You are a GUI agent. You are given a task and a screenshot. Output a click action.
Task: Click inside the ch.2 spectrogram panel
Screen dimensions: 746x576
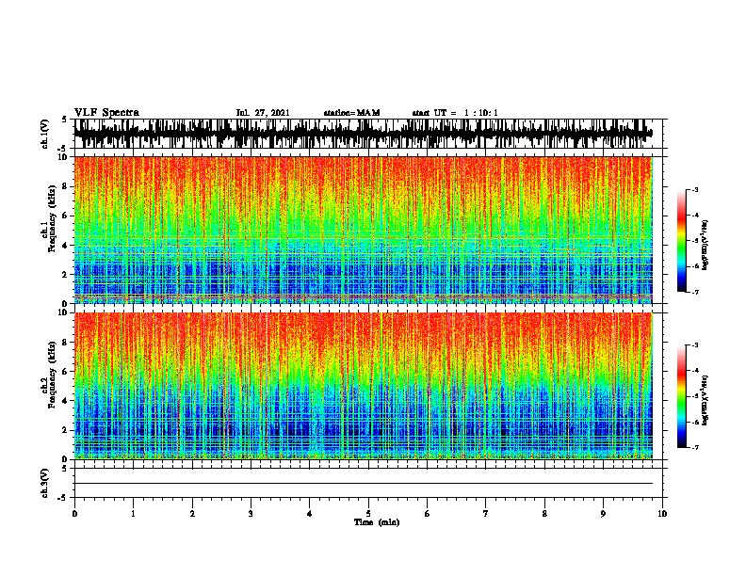tap(364, 386)
